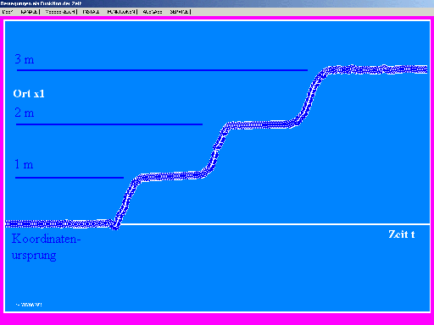Click the horizontal 1 m reference line
Image resolution: width=434 pixels, height=325 pixels.
70,178
